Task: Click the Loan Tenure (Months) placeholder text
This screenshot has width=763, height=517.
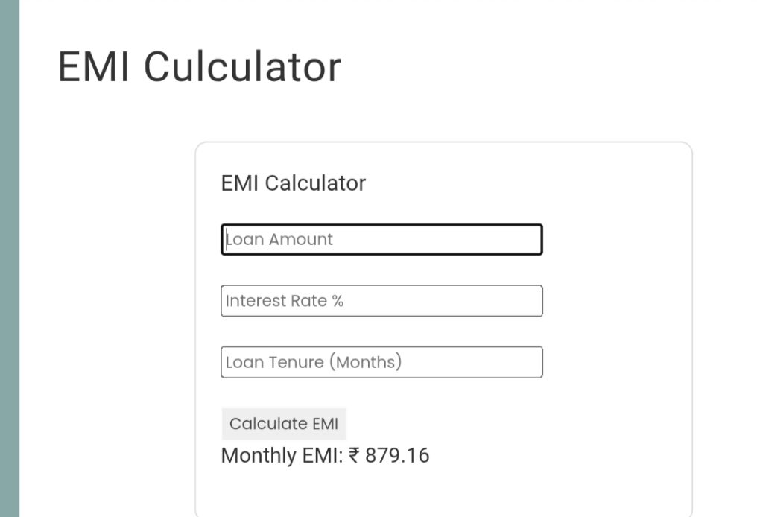Action: pyautogui.click(x=313, y=361)
